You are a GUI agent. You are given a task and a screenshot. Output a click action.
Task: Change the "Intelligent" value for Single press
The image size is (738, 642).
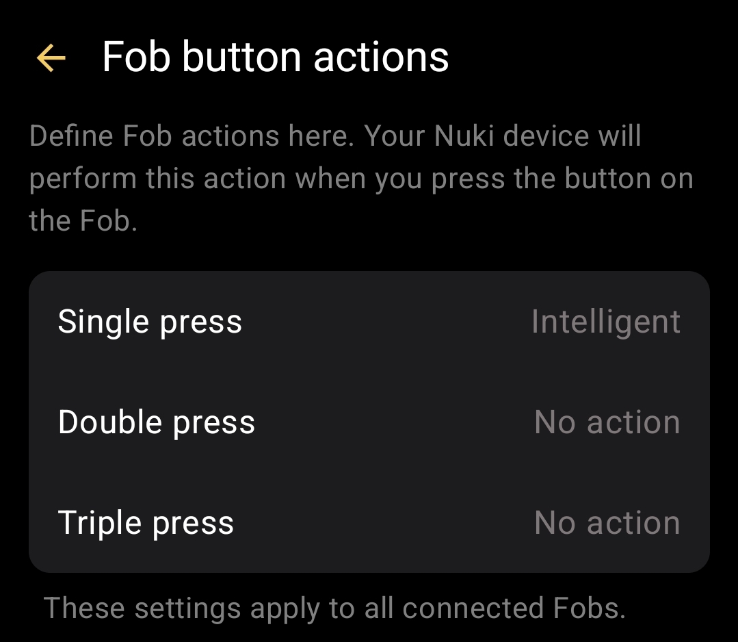click(605, 322)
